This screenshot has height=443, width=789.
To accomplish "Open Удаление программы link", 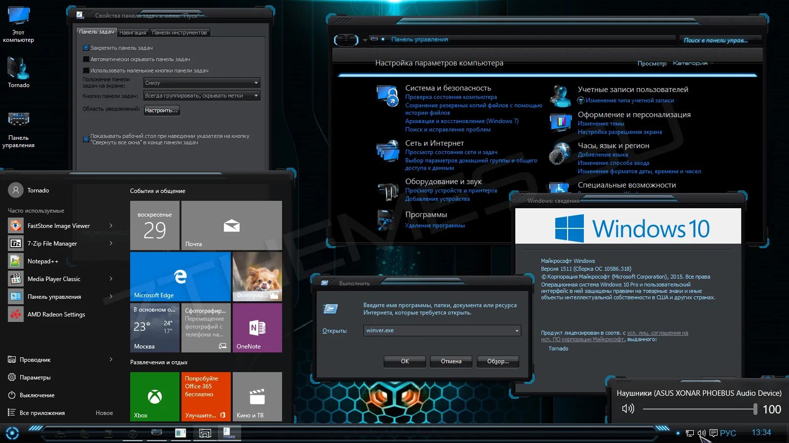I will pos(435,225).
